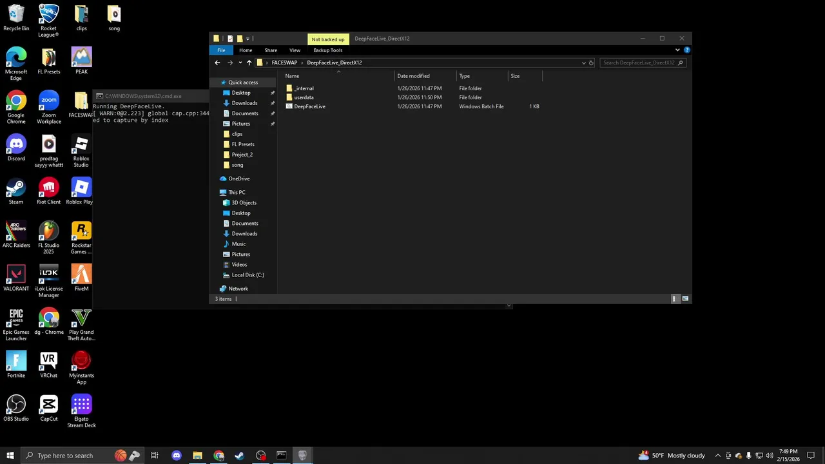Go back using the Explorer back arrow
825x464 pixels.
click(x=217, y=63)
